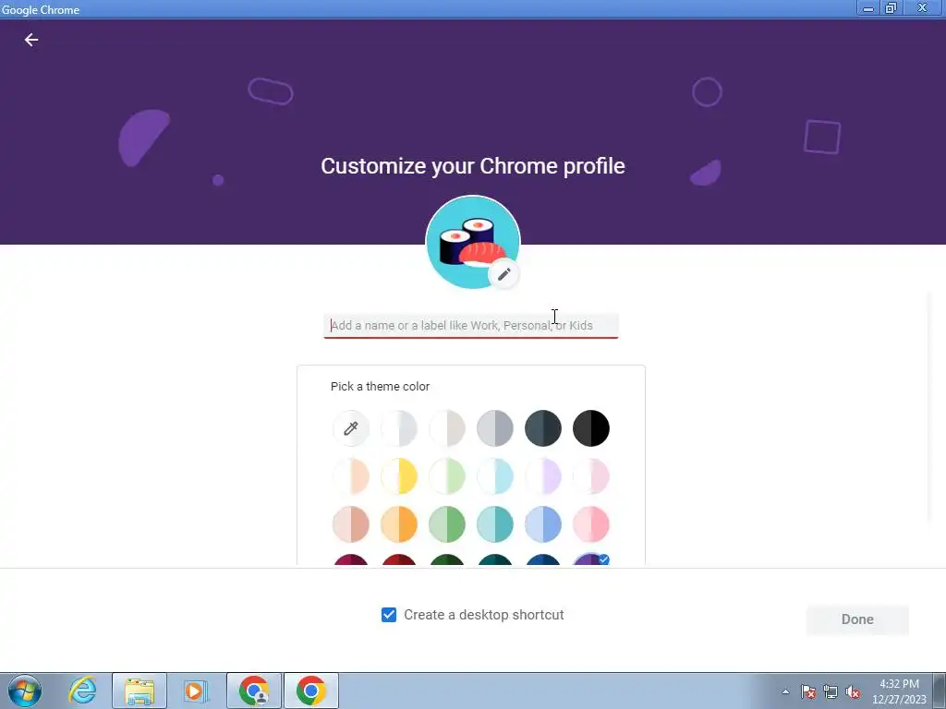Open Windows Media Player from taskbar
The width and height of the screenshot is (946, 709).
point(196,691)
